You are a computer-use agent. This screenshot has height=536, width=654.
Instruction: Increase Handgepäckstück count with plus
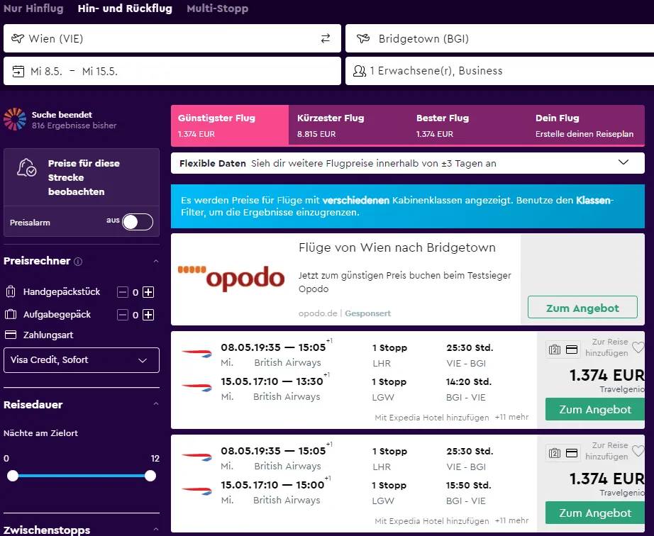(x=148, y=292)
